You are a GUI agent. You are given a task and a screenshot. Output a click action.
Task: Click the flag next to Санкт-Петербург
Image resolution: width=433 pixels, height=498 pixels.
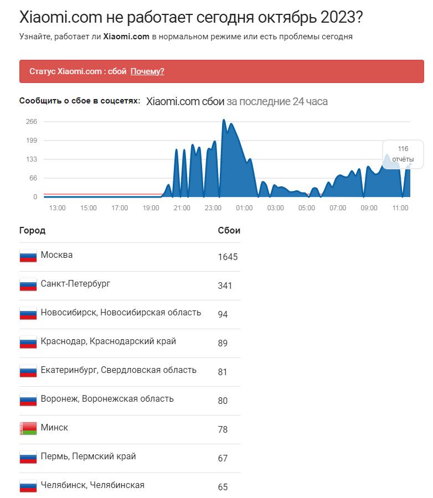[x=28, y=285]
